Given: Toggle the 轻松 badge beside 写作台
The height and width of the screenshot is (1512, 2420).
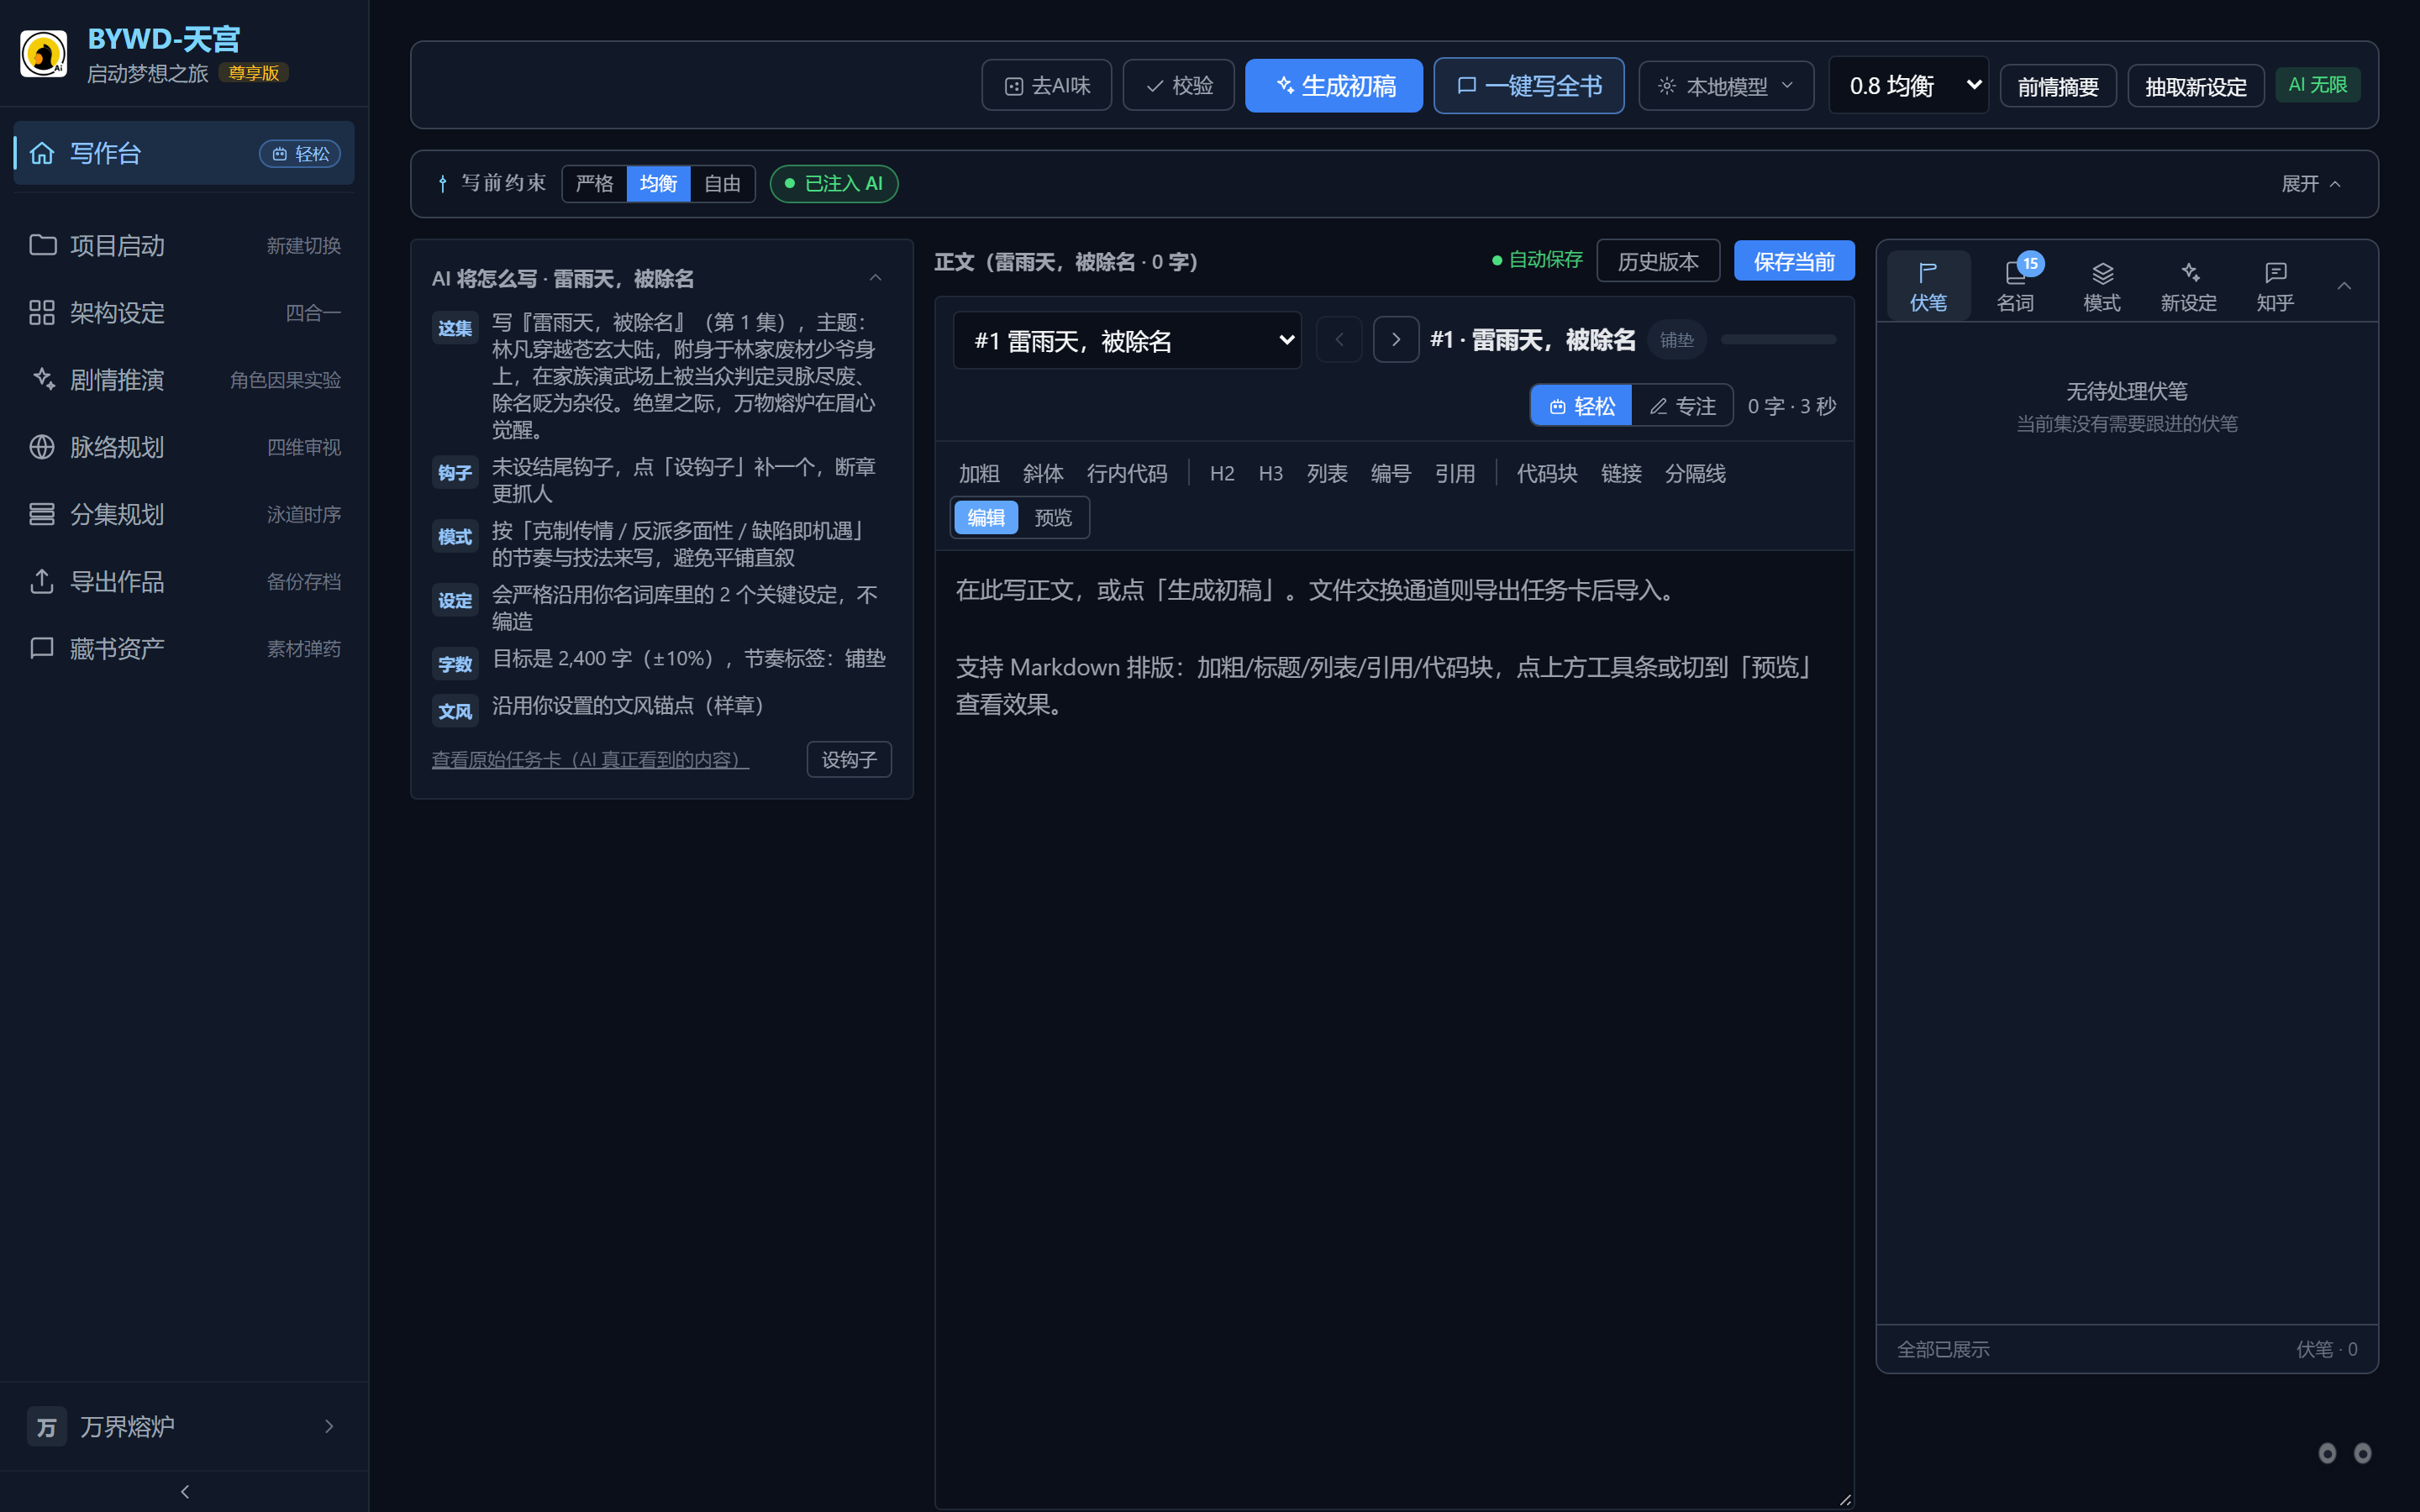Looking at the screenshot, I should [300, 154].
